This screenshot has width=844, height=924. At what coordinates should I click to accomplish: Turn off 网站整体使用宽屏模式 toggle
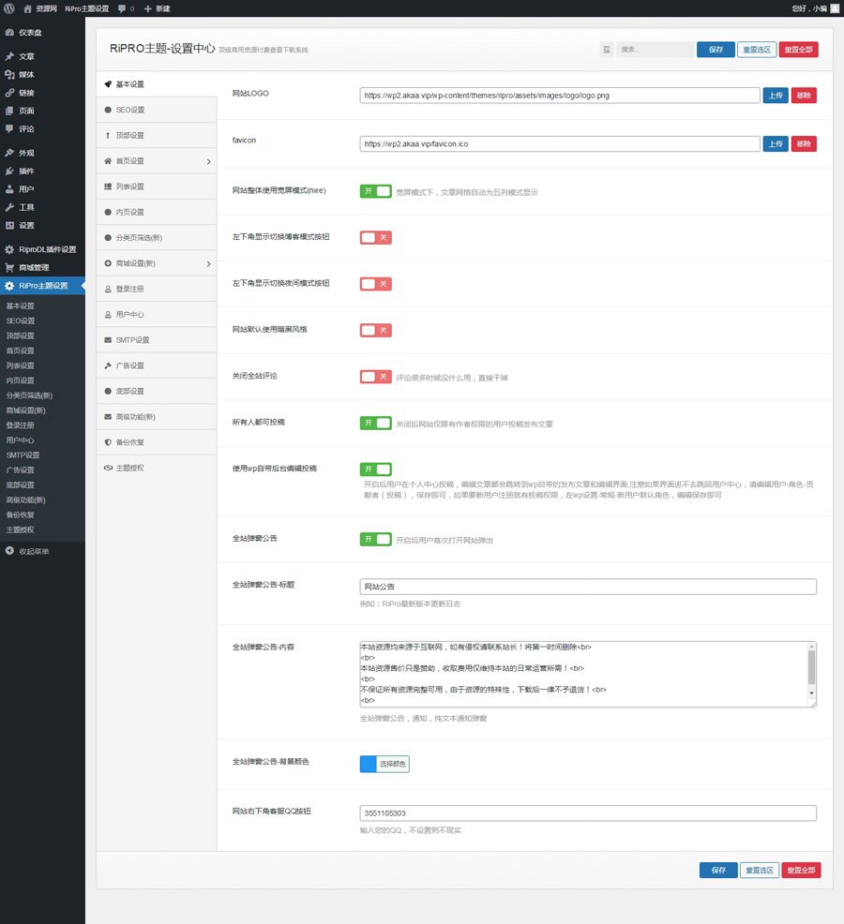click(x=375, y=191)
